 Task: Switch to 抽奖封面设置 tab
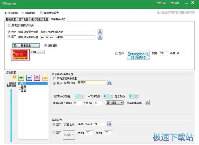tap(58, 19)
